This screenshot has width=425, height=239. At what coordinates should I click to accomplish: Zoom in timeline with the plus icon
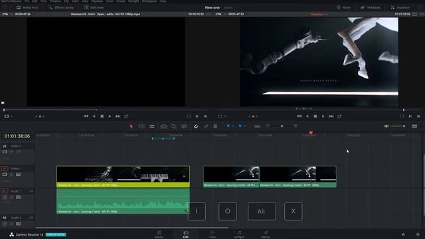click(296, 126)
